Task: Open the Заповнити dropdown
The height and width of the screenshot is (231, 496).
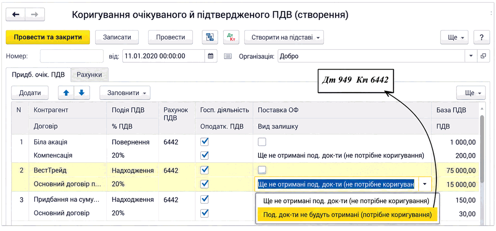Action: tap(125, 93)
